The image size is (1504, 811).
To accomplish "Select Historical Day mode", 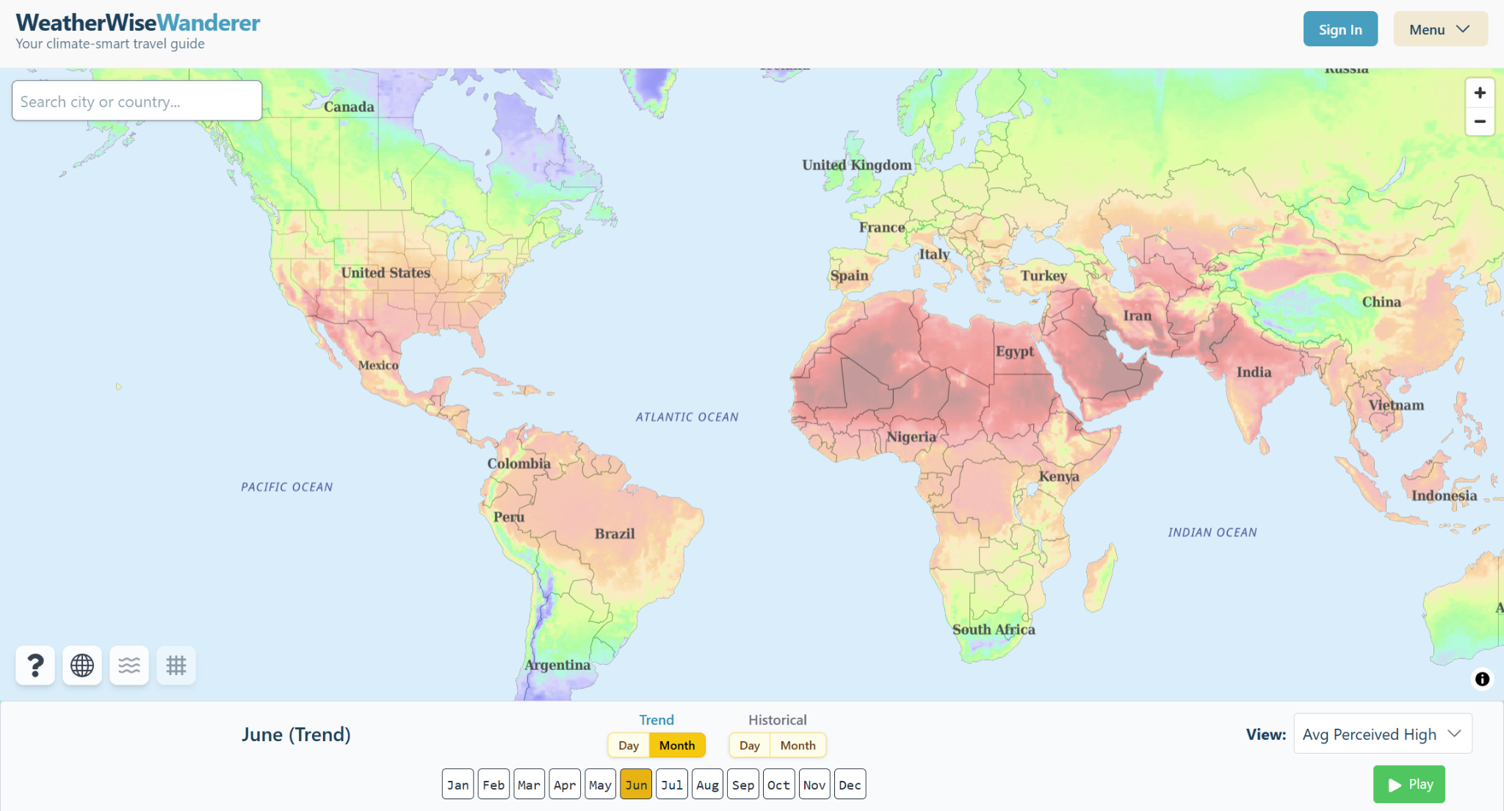I will pyautogui.click(x=750, y=746).
